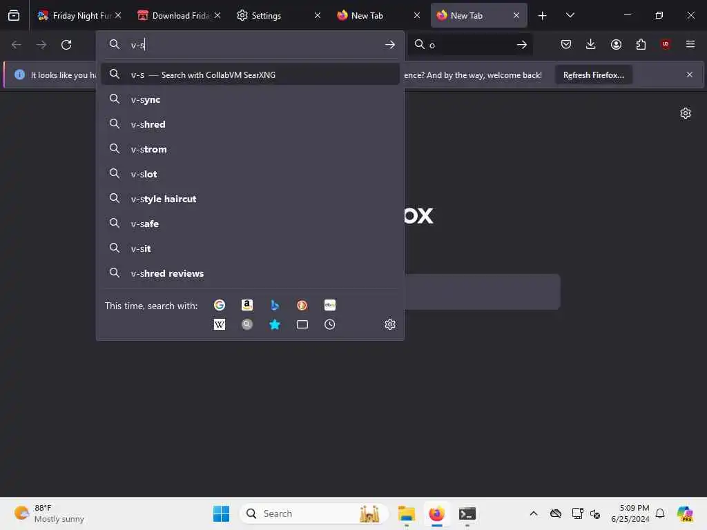Open Terminal from the taskbar
707x530 pixels.
point(467,513)
